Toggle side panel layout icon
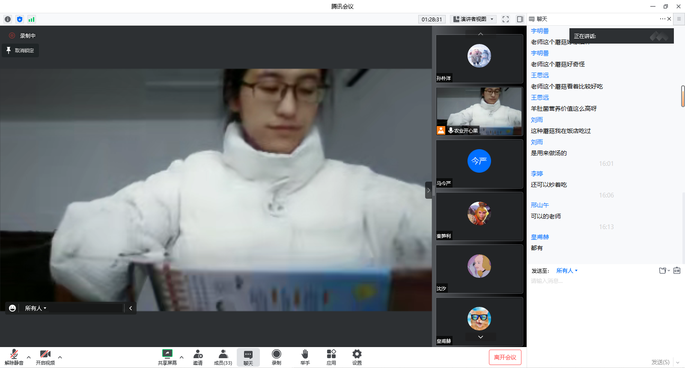685x368 pixels. [520, 19]
